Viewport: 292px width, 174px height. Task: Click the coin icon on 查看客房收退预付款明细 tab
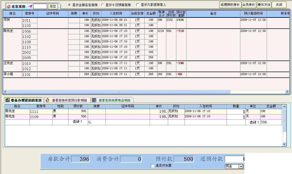point(47,100)
